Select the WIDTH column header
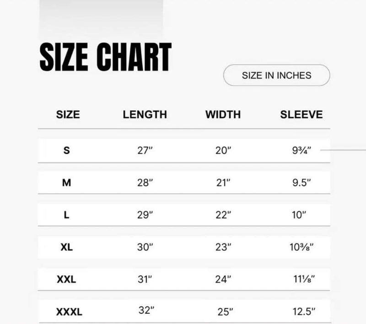This screenshot has width=366, height=324. pos(223,114)
